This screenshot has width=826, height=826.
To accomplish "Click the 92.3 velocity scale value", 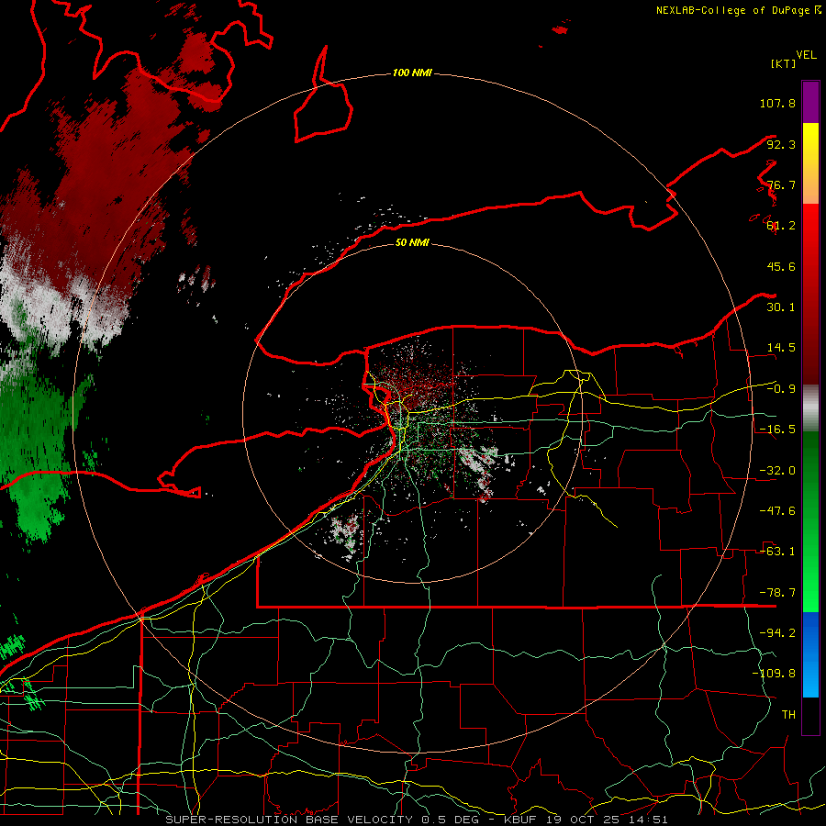I will click(x=781, y=144).
